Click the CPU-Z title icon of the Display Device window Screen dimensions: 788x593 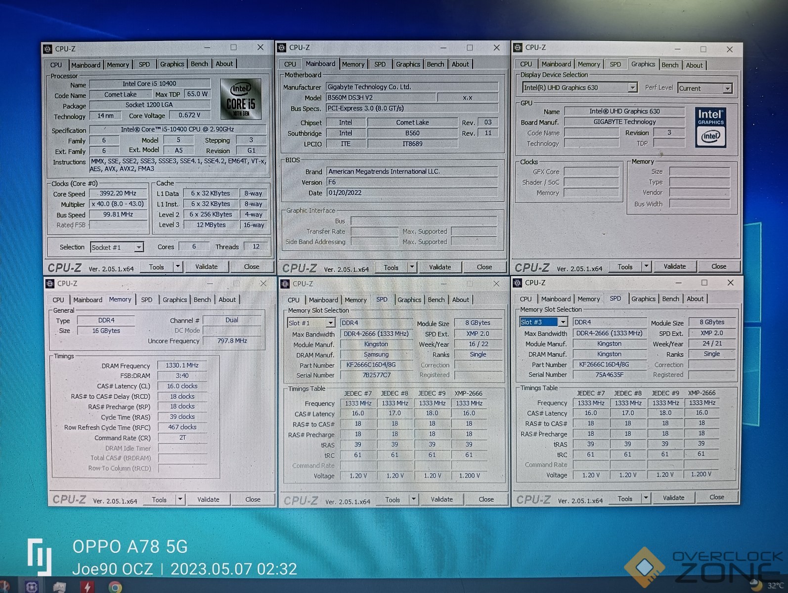tap(518, 47)
